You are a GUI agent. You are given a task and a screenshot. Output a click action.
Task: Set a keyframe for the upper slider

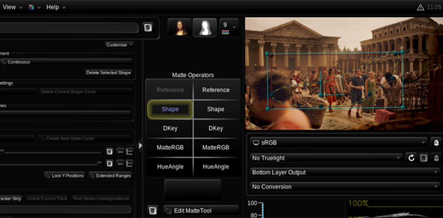120,152
